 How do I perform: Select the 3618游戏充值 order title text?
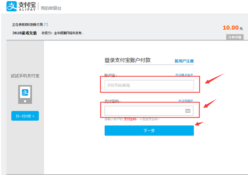[x=24, y=33]
